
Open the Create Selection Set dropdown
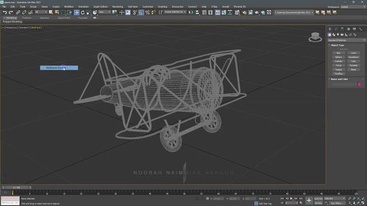tap(175, 12)
